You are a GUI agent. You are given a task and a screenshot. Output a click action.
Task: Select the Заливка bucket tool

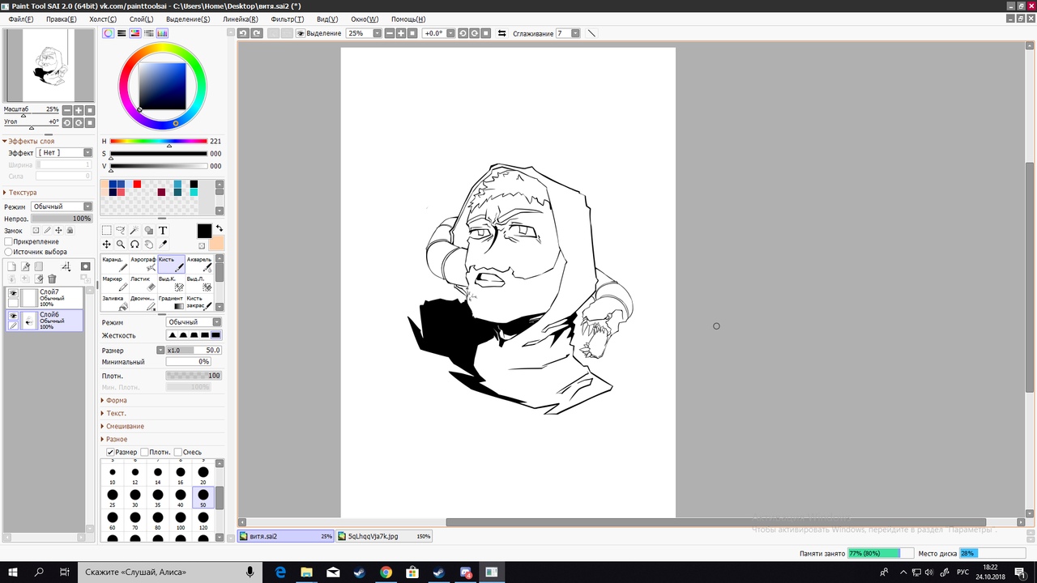tap(114, 303)
